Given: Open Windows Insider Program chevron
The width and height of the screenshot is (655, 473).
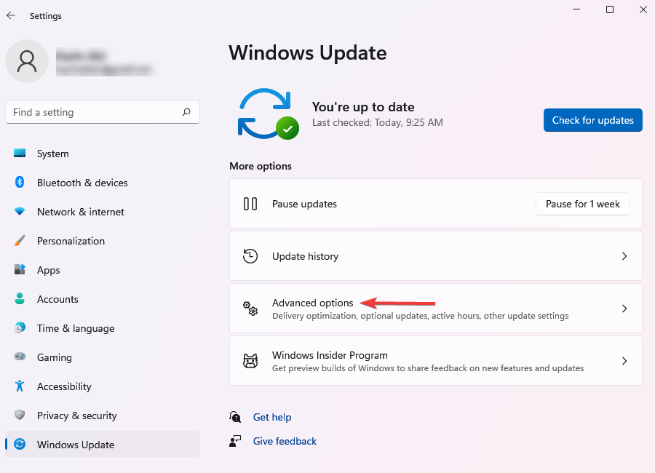Looking at the screenshot, I should pyautogui.click(x=624, y=361).
